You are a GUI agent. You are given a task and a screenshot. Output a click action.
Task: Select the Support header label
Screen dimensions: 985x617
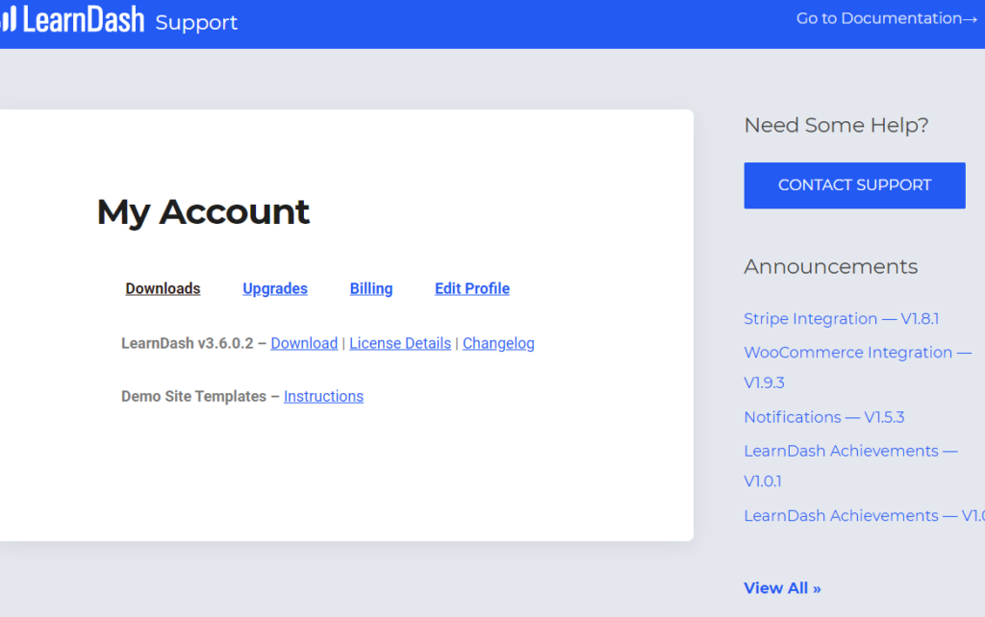point(196,23)
